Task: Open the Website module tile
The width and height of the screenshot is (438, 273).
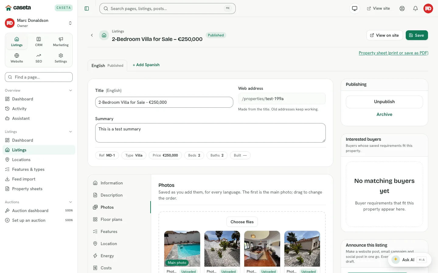Action: pyautogui.click(x=17, y=58)
